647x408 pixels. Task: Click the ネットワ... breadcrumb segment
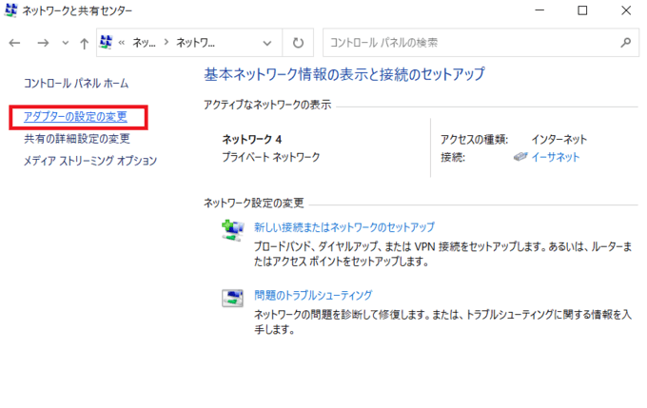tap(196, 43)
